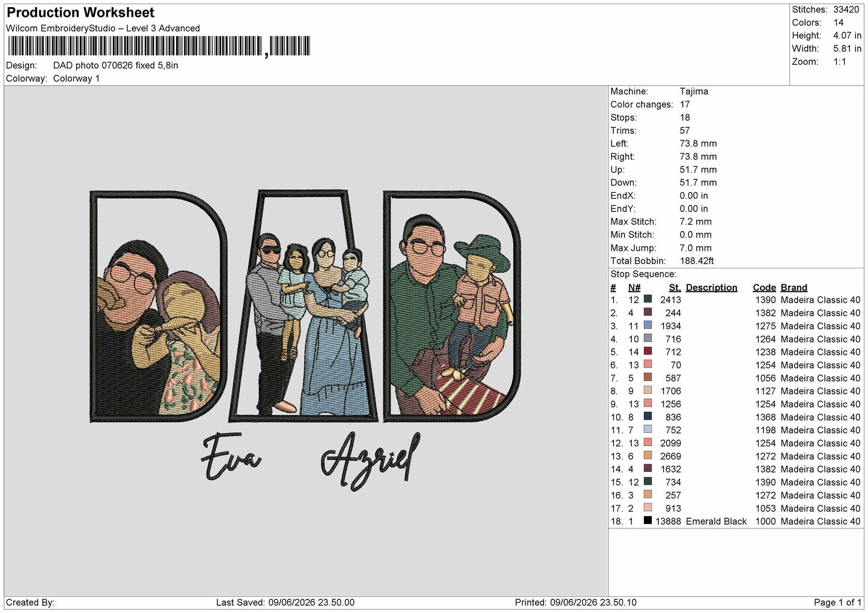Click the 'Description' column header

711,288
